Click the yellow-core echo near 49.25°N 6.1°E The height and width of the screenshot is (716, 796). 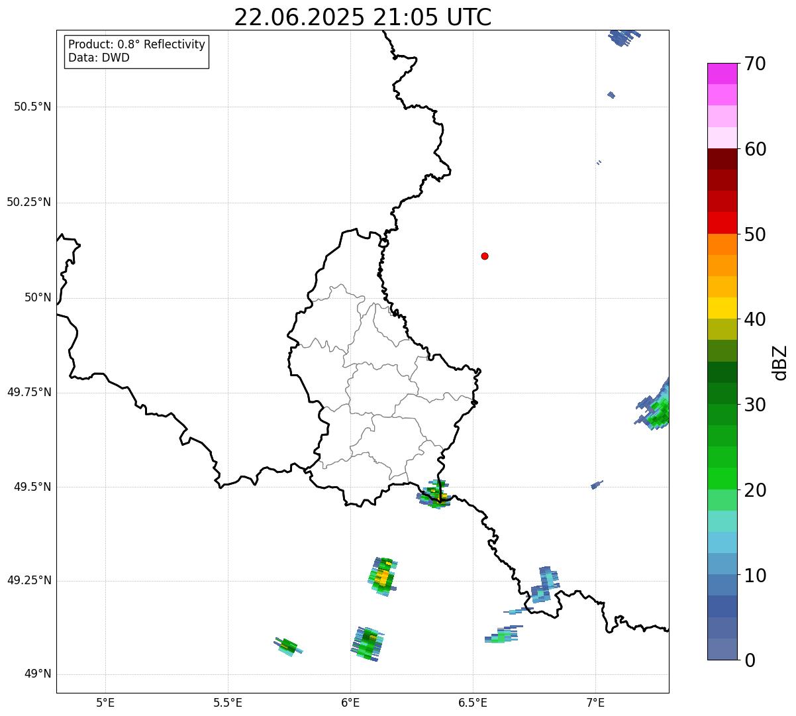[382, 577]
